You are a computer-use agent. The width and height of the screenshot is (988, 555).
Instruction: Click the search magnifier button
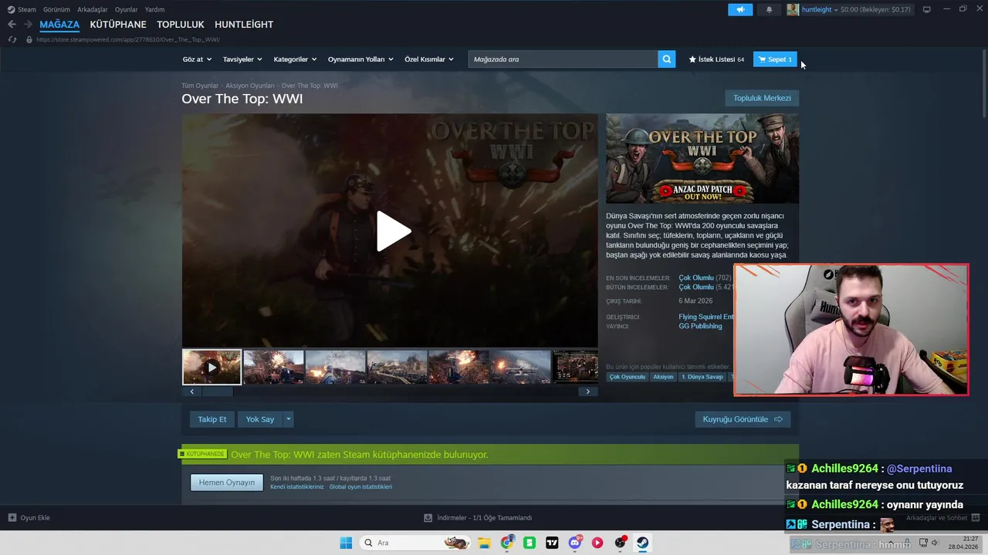pyautogui.click(x=667, y=59)
